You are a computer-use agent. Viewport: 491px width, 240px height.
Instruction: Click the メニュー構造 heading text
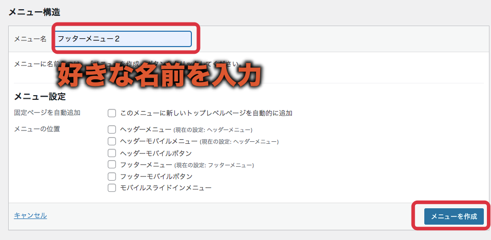point(34,12)
